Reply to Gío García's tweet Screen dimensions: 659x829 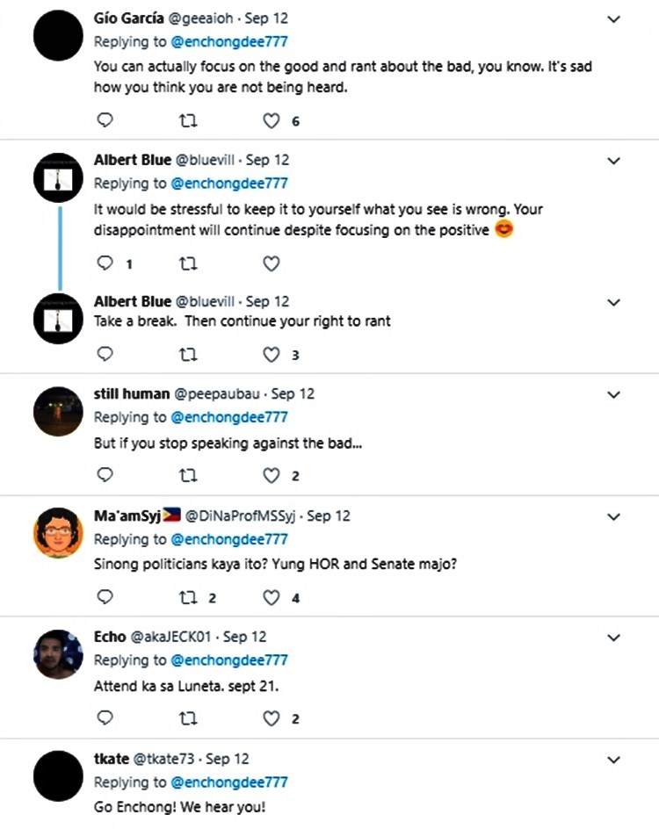pos(105,120)
